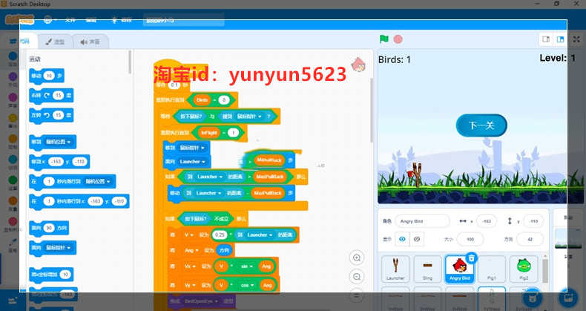Click the InFlight variable reporter in script
This screenshot has width=586, height=311.
tap(208, 133)
